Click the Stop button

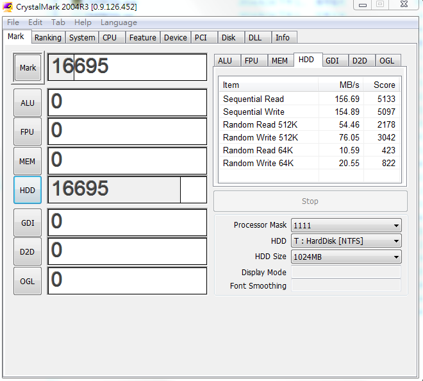click(310, 201)
